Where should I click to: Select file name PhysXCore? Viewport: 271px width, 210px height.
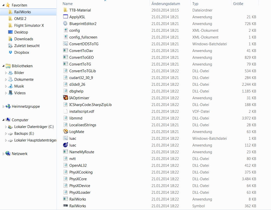pos(78,179)
